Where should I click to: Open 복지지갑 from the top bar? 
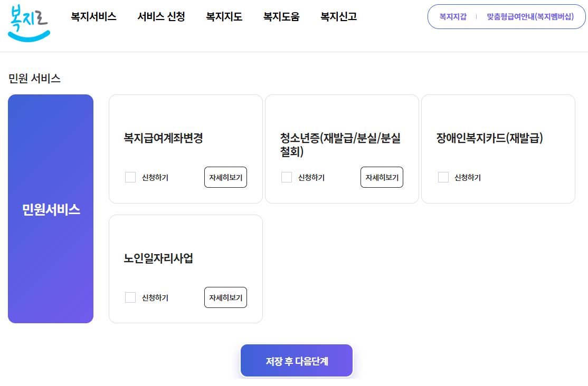(x=452, y=16)
